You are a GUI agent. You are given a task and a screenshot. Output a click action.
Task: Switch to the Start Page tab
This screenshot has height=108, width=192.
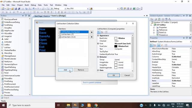click(38, 16)
